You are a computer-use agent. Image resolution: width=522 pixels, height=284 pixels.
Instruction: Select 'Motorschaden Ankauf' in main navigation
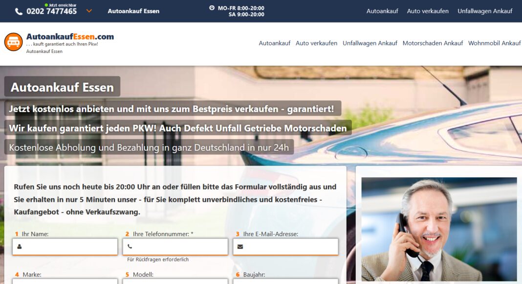point(433,43)
